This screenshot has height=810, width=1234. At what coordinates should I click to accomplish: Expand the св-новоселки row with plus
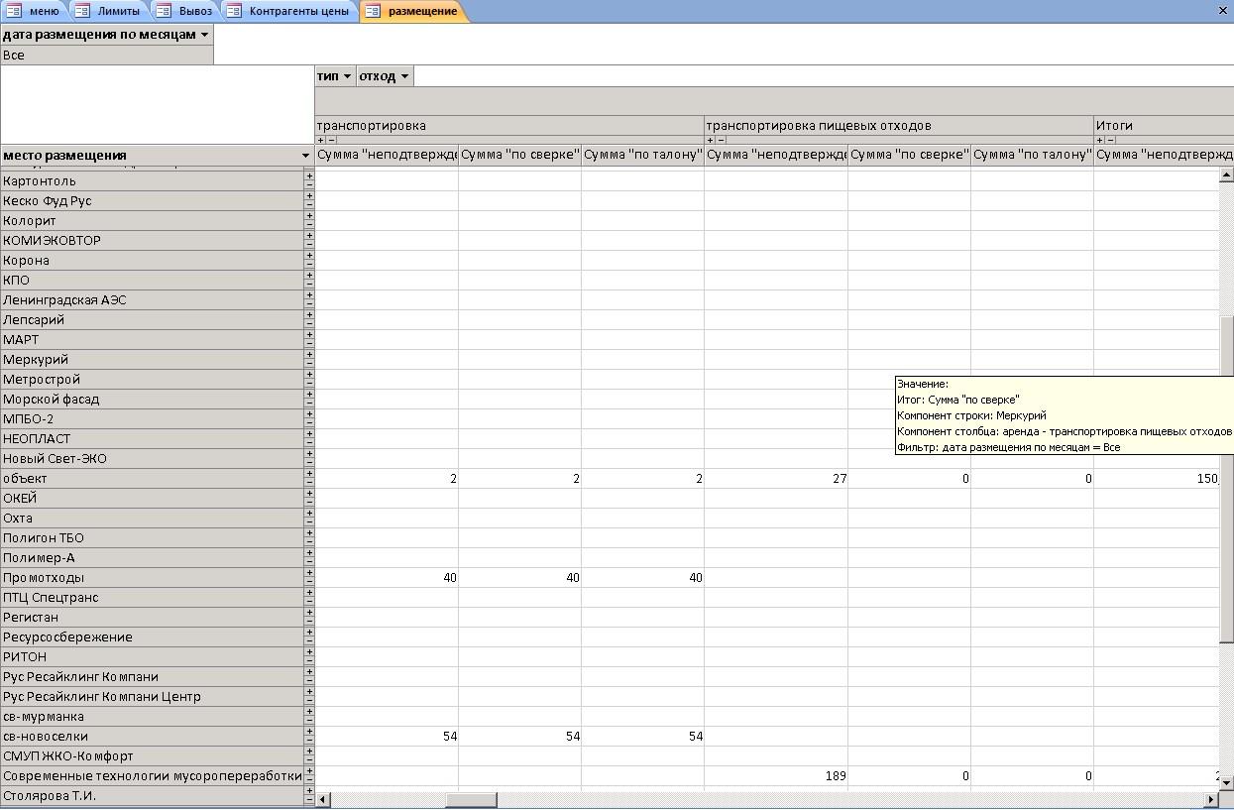point(309,732)
